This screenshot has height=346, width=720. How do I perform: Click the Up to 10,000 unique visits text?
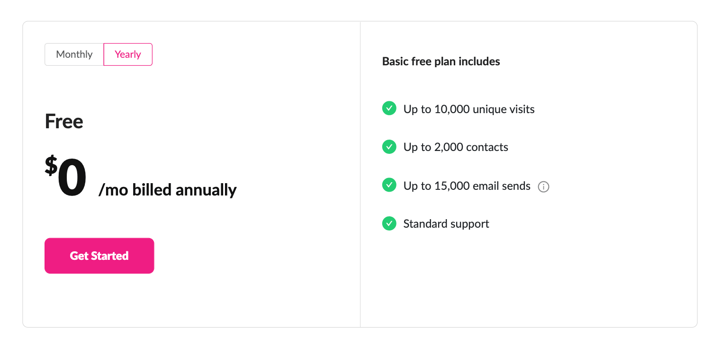[x=469, y=109]
